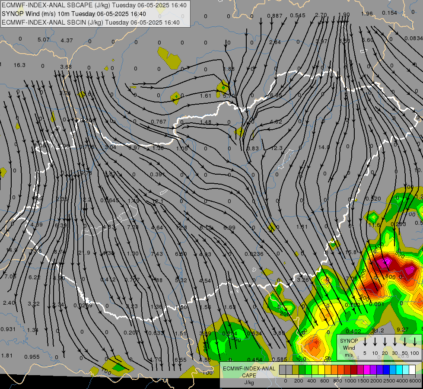Click the dark green swatch in CAPE legend
Viewport: 423px width, 389px height.
[302, 370]
